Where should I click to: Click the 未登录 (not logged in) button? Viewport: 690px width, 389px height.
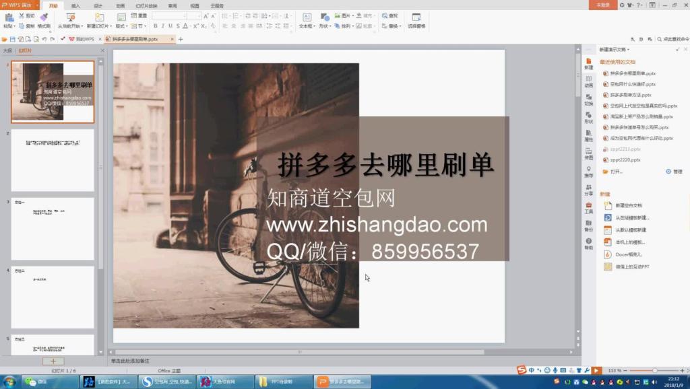(603, 5)
